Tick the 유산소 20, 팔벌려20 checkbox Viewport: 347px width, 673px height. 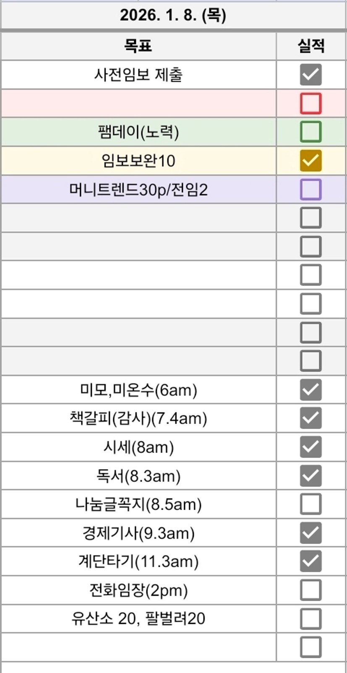pyautogui.click(x=310, y=618)
